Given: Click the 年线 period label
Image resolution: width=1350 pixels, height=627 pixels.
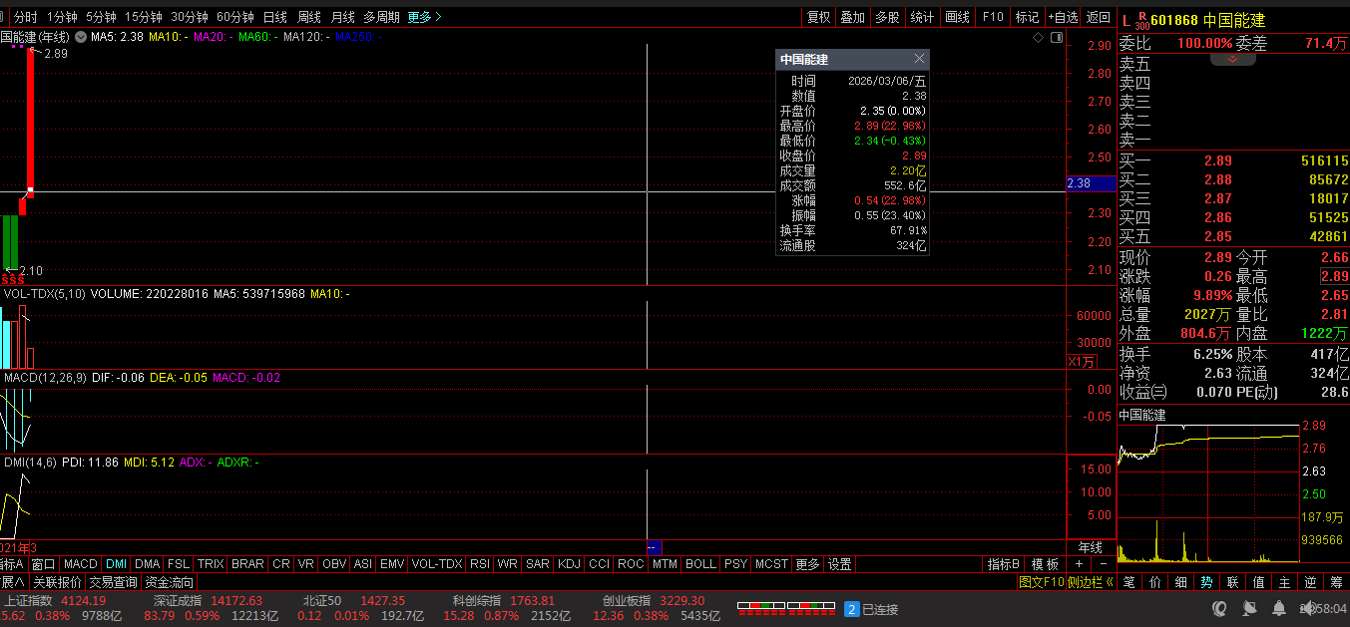Looking at the screenshot, I should (1090, 547).
